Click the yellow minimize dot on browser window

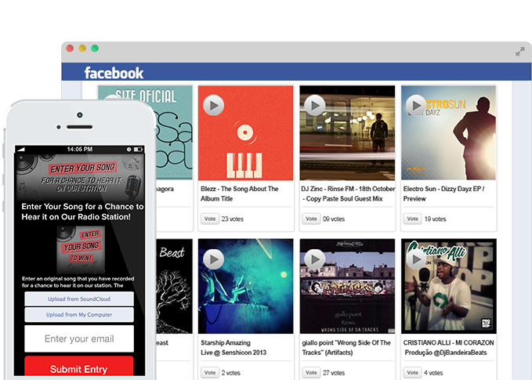82,48
